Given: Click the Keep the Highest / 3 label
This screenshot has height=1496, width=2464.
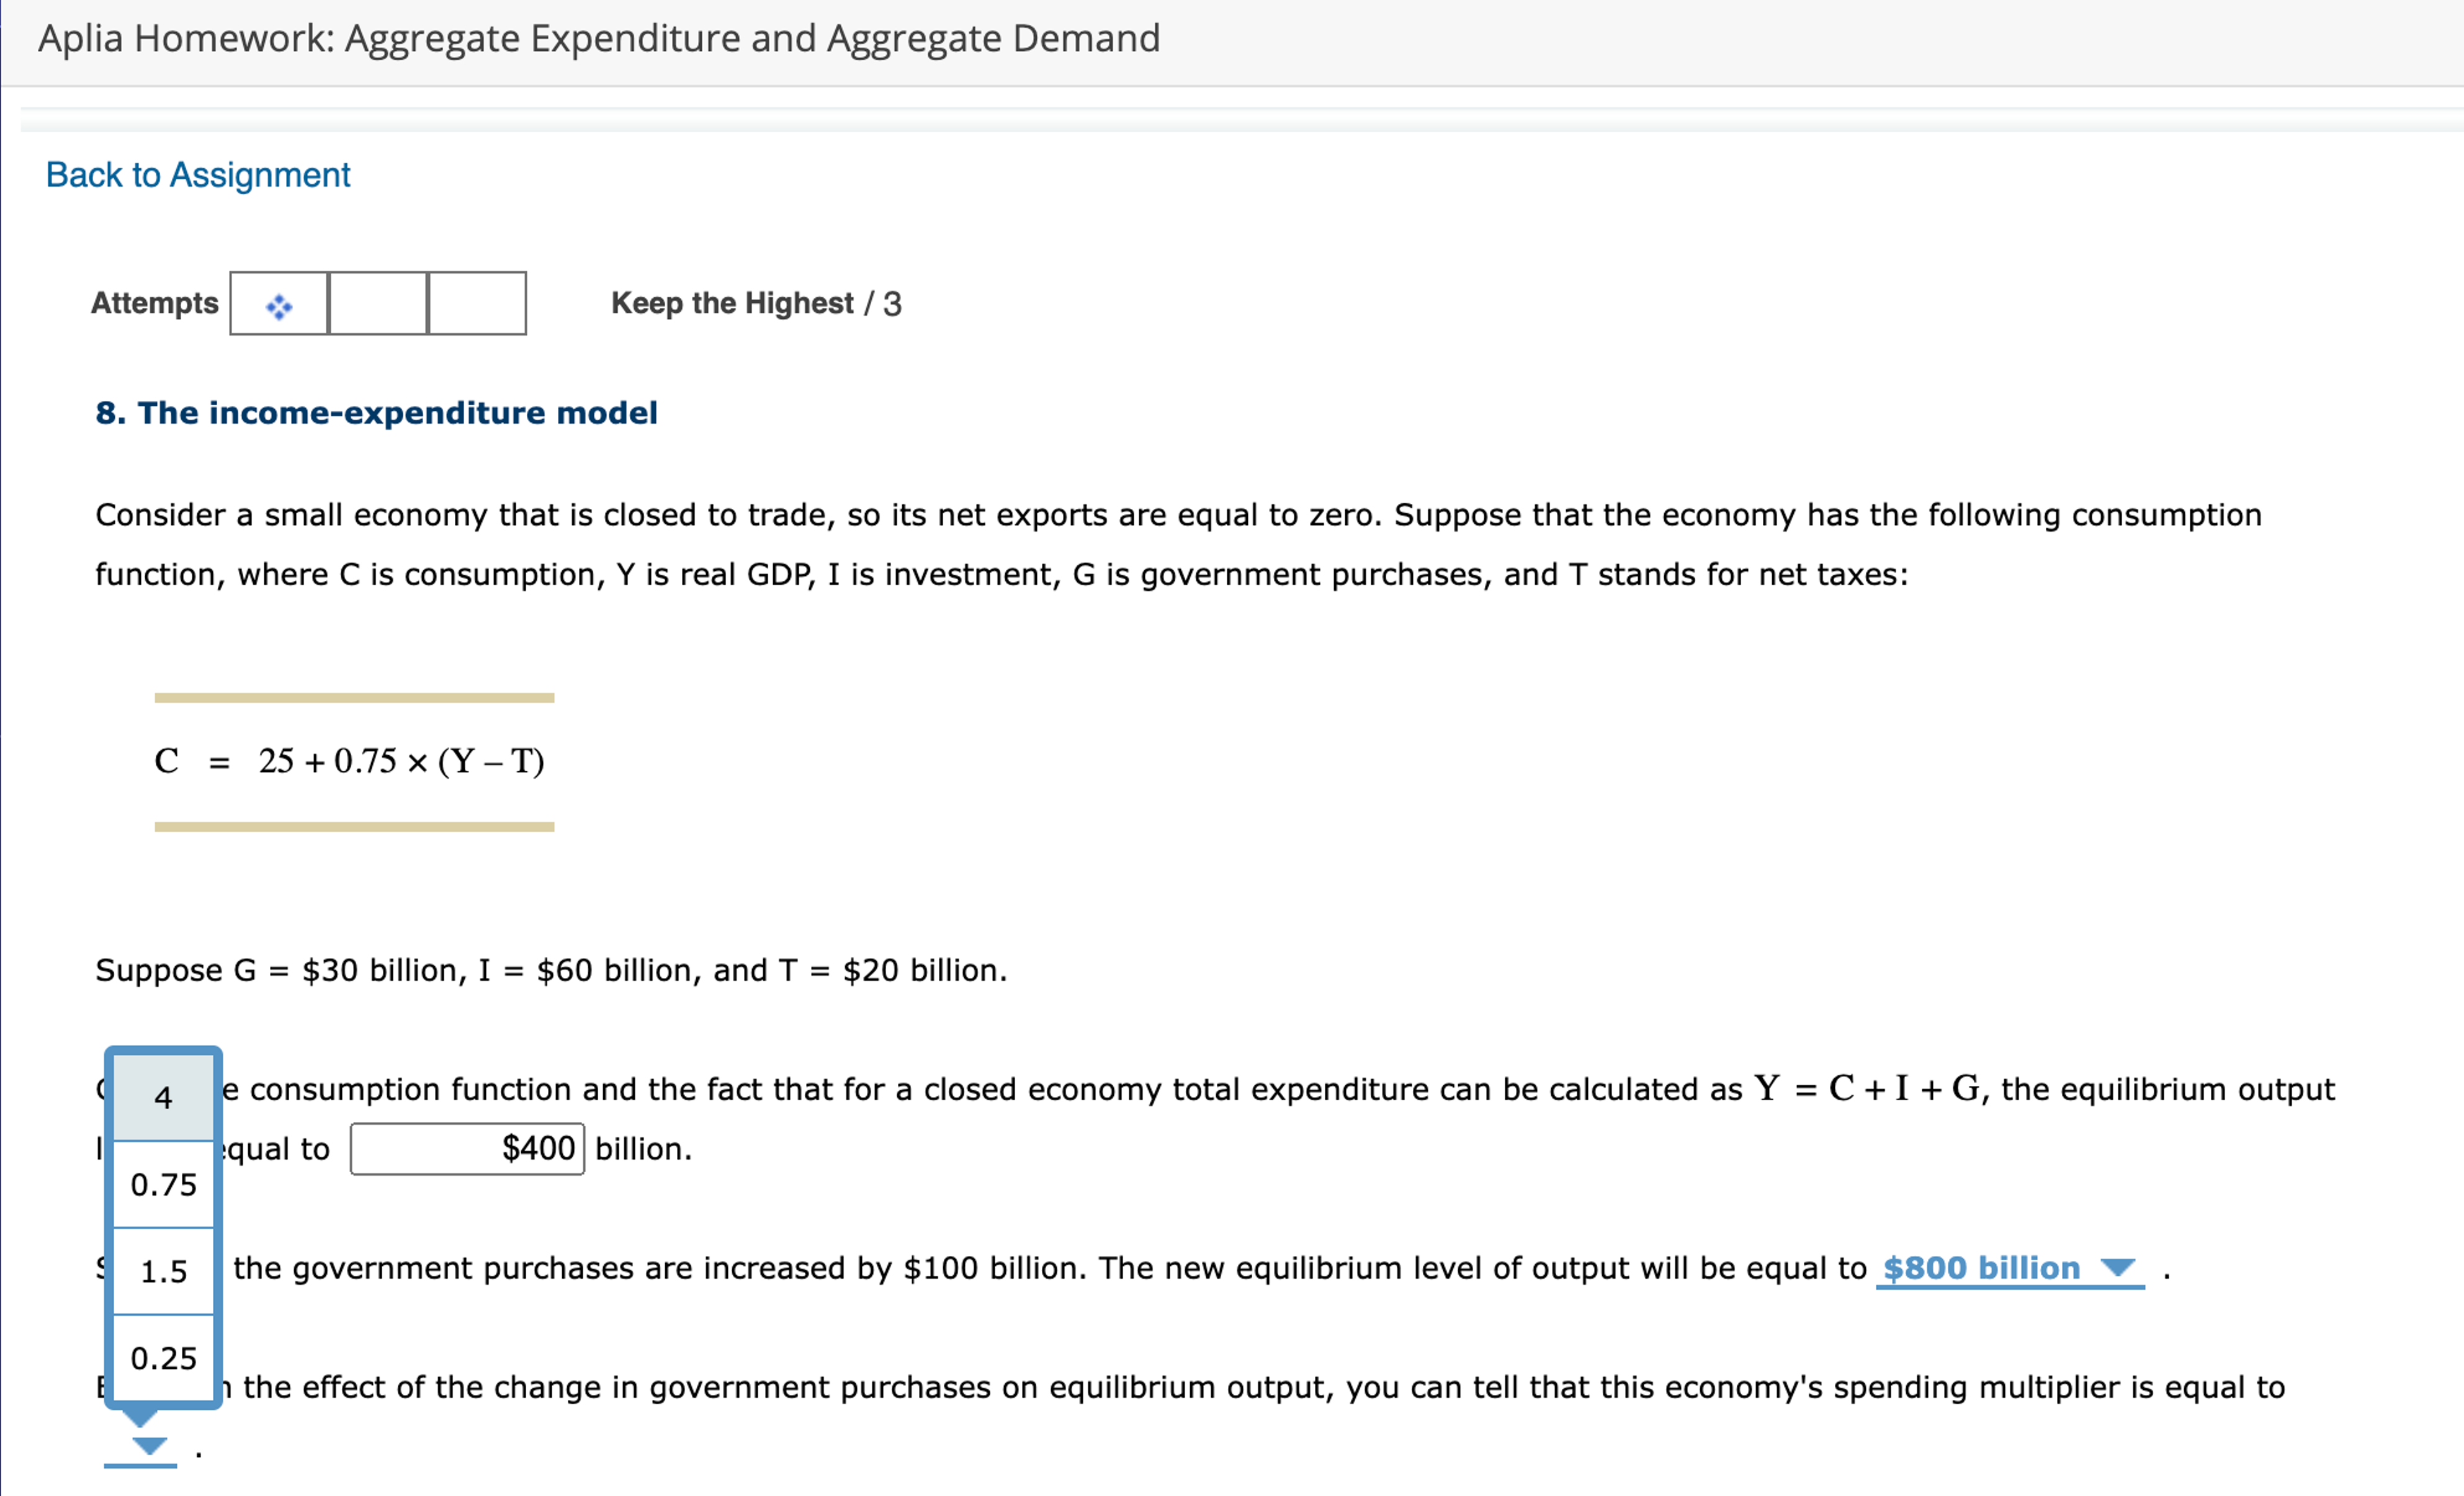Looking at the screenshot, I should [755, 303].
